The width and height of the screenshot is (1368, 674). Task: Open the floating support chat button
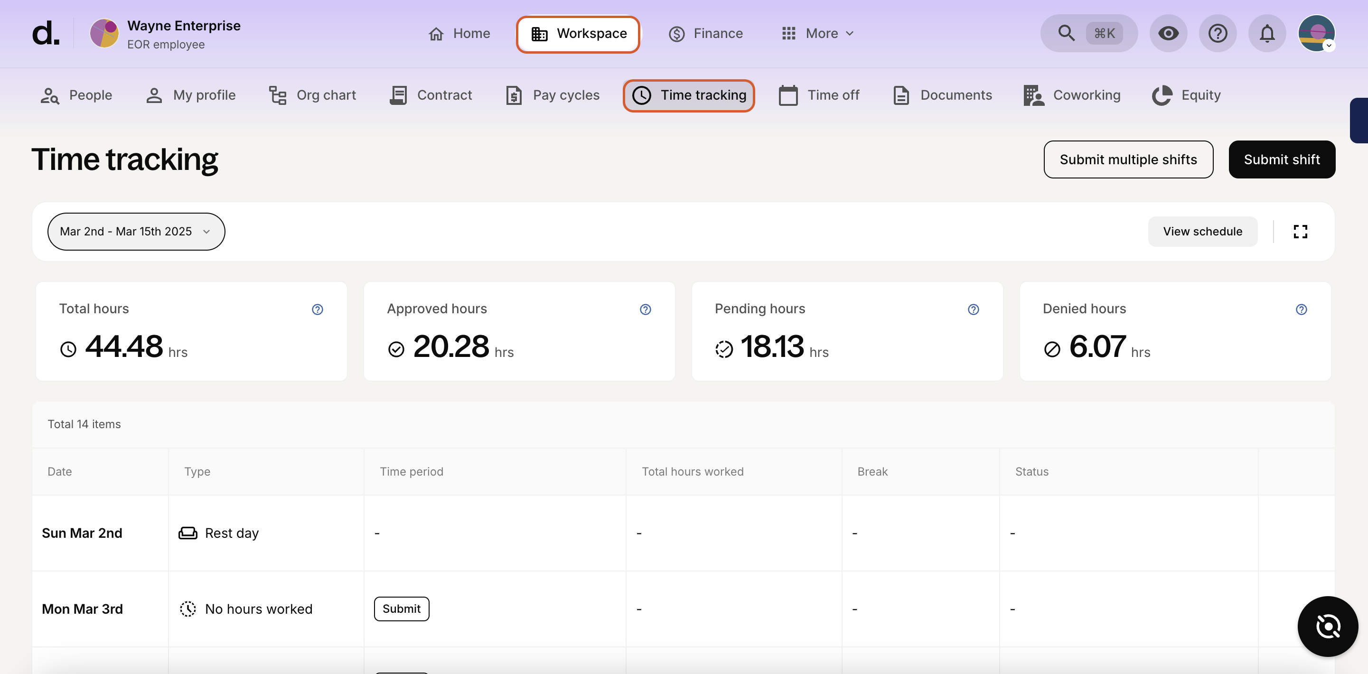1328,627
